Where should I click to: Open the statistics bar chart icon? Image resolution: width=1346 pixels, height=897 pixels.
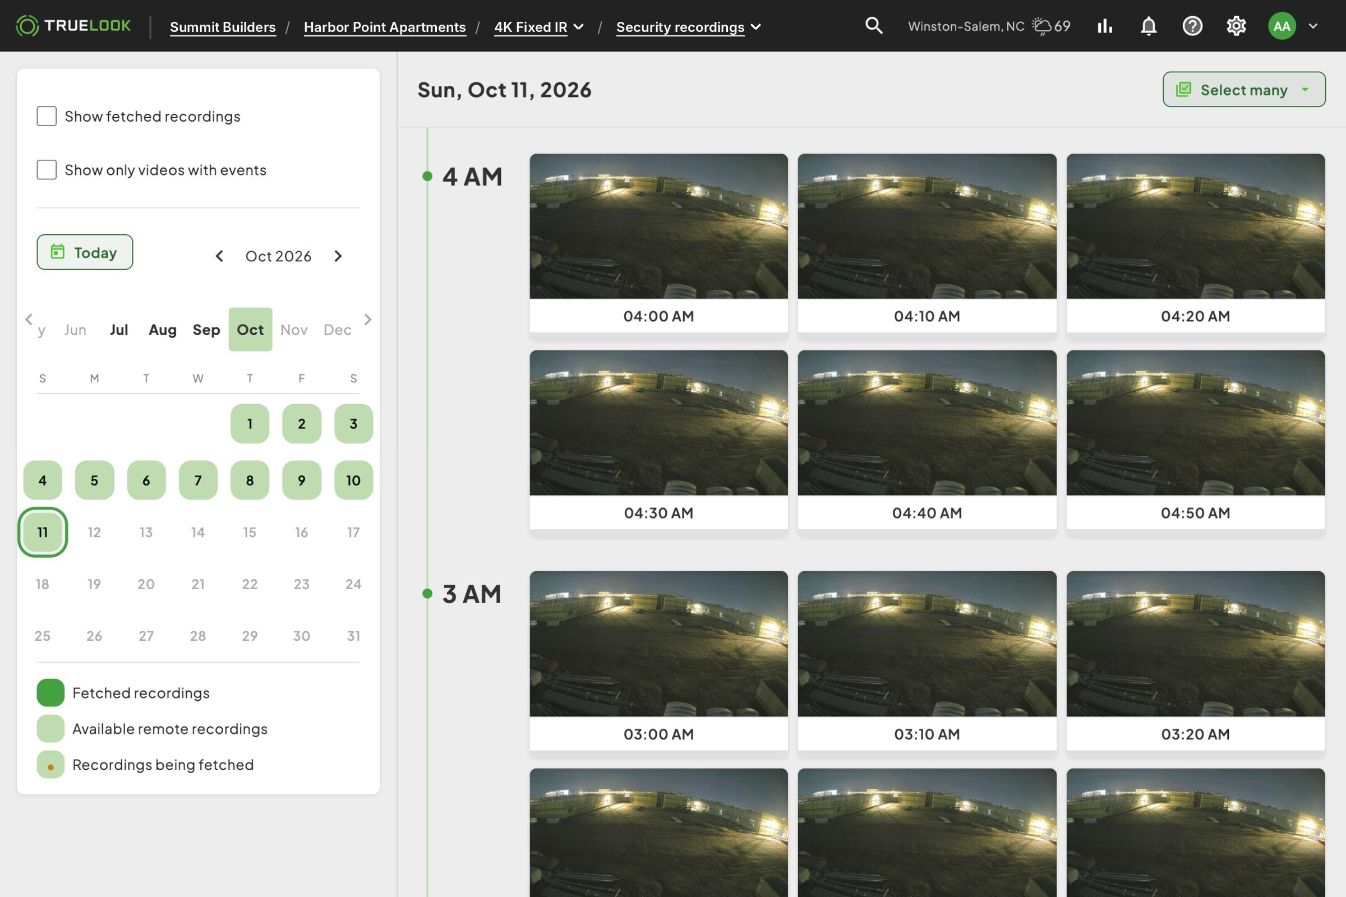point(1104,26)
